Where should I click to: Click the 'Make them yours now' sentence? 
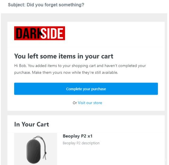75,72
